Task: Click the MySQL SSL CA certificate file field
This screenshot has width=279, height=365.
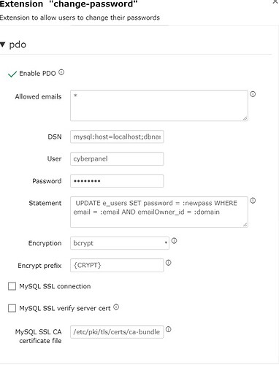Action: [x=117, y=332]
